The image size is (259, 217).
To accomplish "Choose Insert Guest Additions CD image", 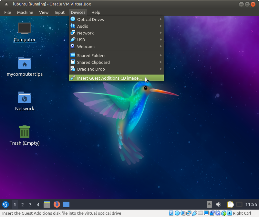I will tap(116, 78).
